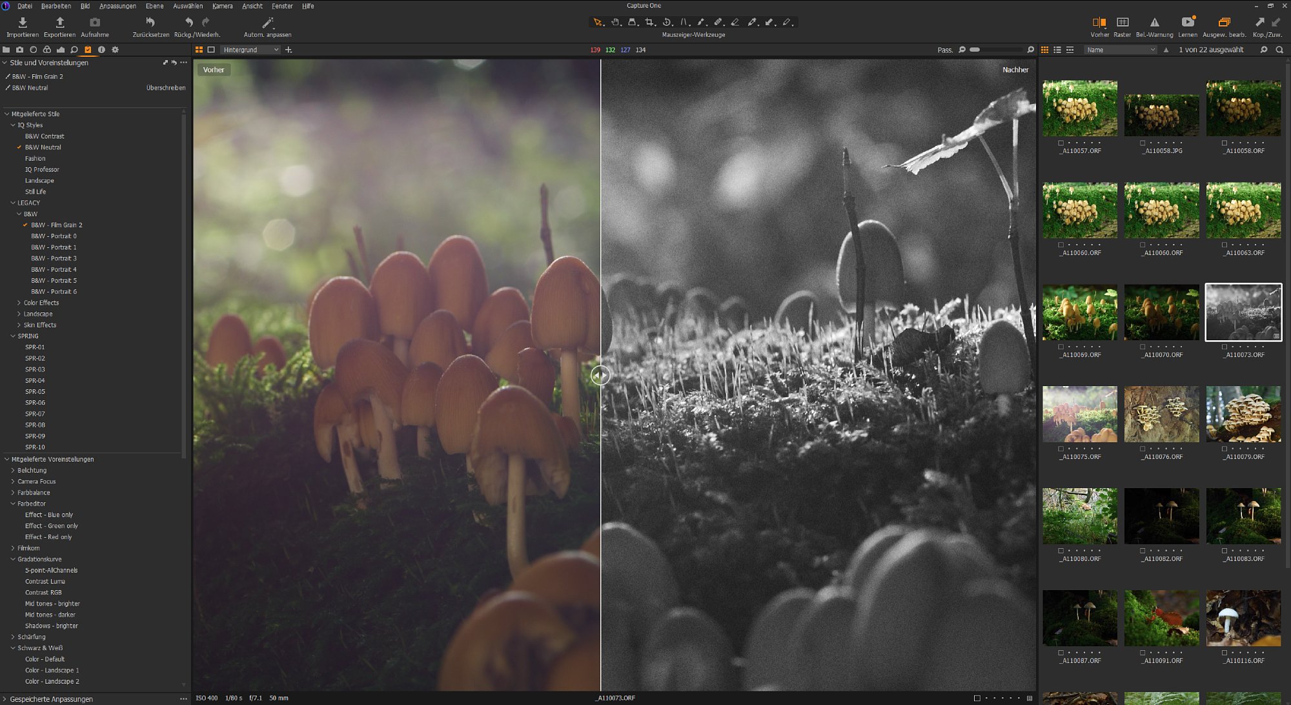Viewport: 1291px width, 705px height.
Task: Switch browser to list view
Action: point(1057,50)
